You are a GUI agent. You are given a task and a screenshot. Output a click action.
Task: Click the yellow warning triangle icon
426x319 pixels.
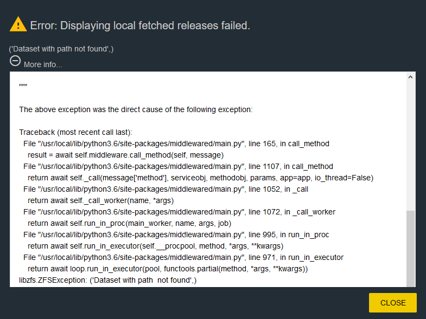coord(18,24)
